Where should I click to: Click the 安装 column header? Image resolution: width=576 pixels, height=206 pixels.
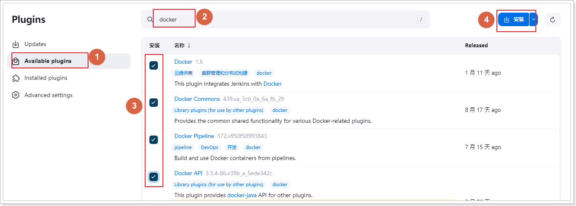click(x=154, y=45)
